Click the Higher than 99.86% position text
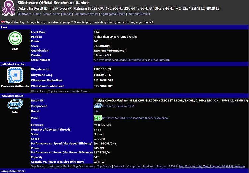Screen dimensions: 249x173 coord(116,37)
